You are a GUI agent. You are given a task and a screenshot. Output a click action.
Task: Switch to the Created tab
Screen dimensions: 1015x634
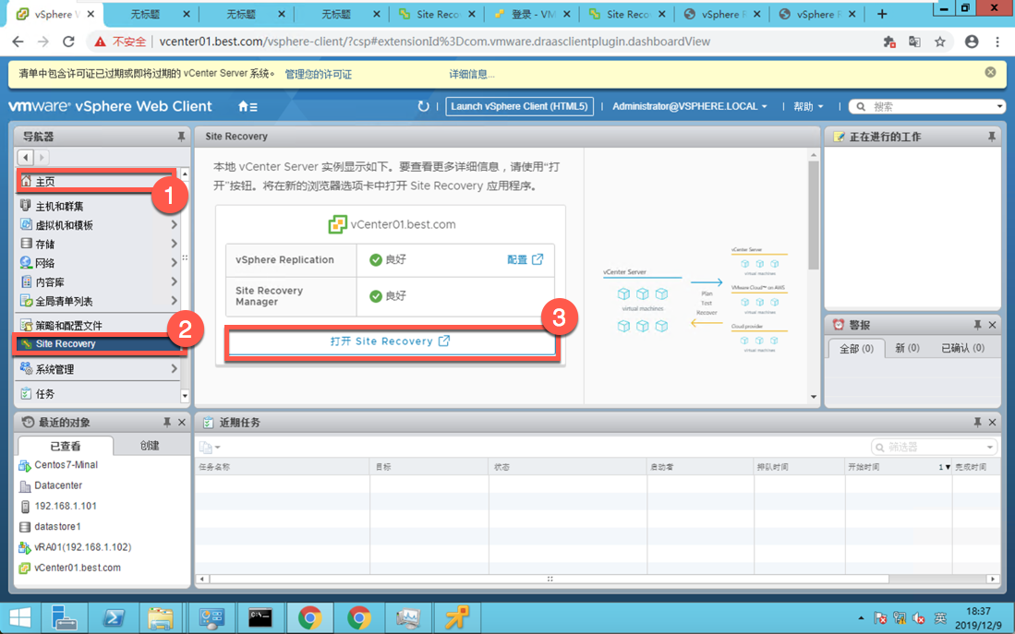150,445
